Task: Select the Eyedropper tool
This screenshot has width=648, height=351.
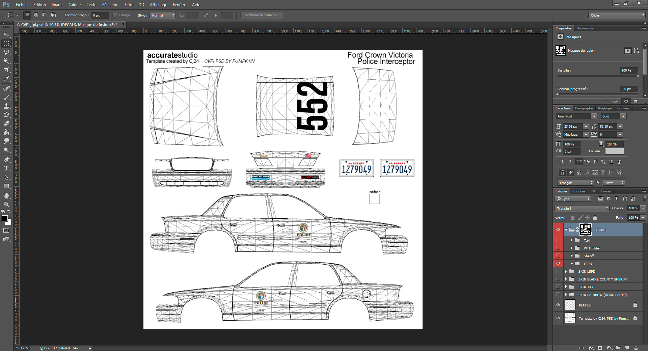Action: tap(6, 79)
